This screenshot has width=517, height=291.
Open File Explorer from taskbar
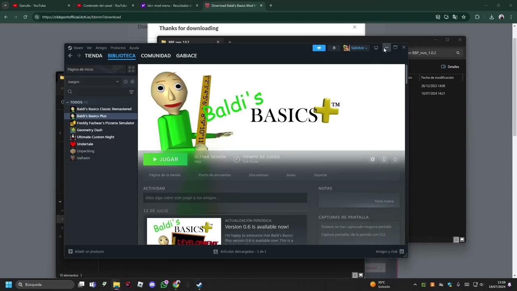click(116, 285)
